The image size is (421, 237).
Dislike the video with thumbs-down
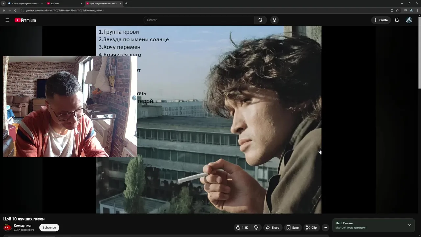coord(256,227)
